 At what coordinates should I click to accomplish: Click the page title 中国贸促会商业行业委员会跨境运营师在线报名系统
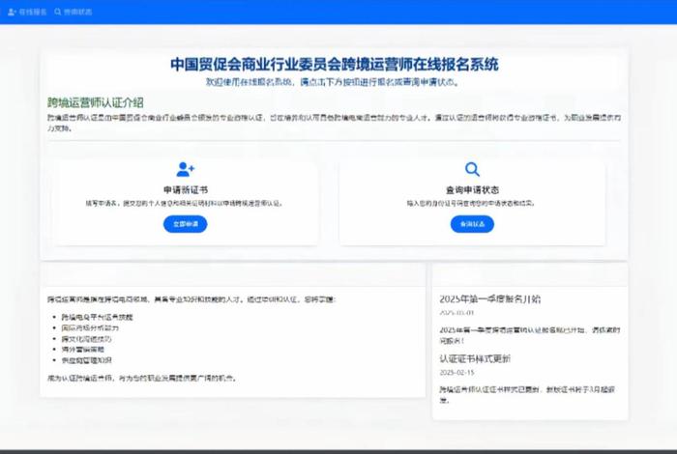click(x=335, y=65)
